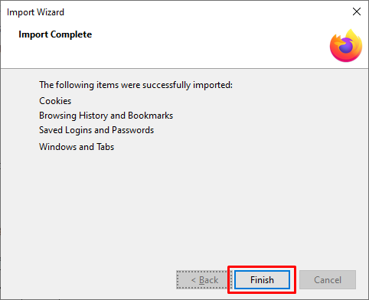Click the successfully imported description line
This screenshot has height=300, width=369.
[136, 85]
